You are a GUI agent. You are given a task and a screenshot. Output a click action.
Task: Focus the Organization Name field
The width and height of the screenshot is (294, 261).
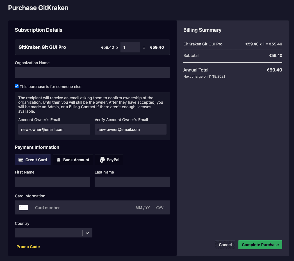click(x=92, y=72)
